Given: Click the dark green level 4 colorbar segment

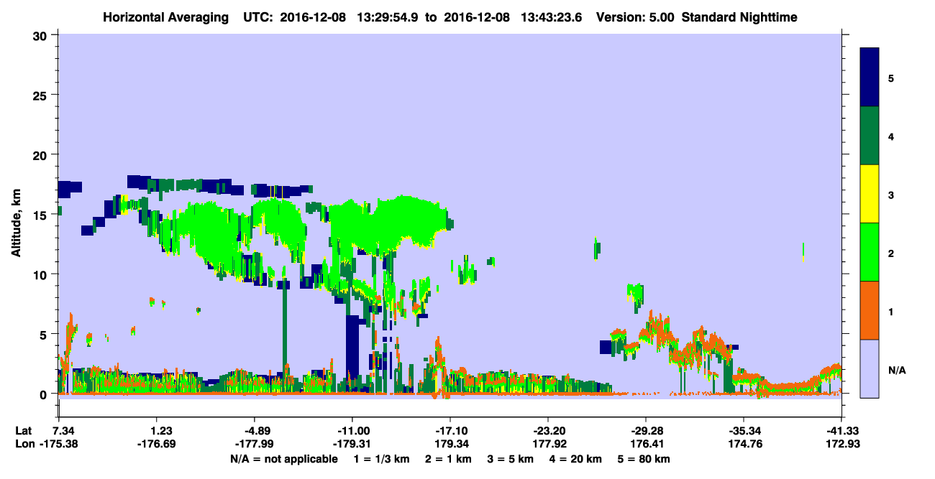Looking at the screenshot, I should [870, 136].
